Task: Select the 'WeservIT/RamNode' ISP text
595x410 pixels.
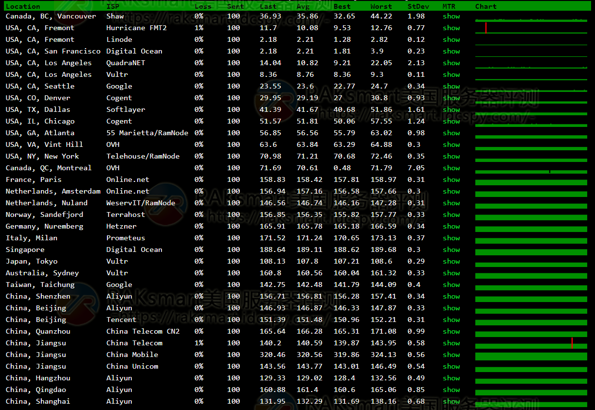Action: [x=141, y=203]
